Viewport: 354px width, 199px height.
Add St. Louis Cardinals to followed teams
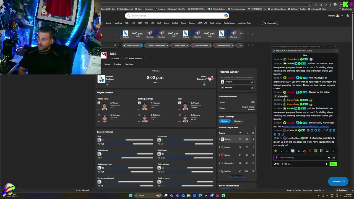210,45
